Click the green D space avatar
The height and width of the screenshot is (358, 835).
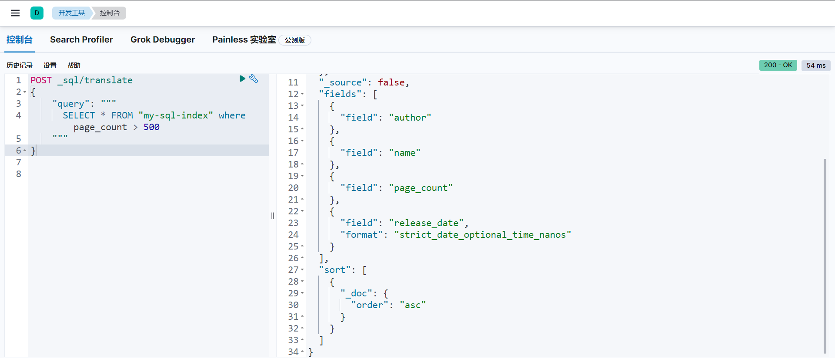(37, 13)
